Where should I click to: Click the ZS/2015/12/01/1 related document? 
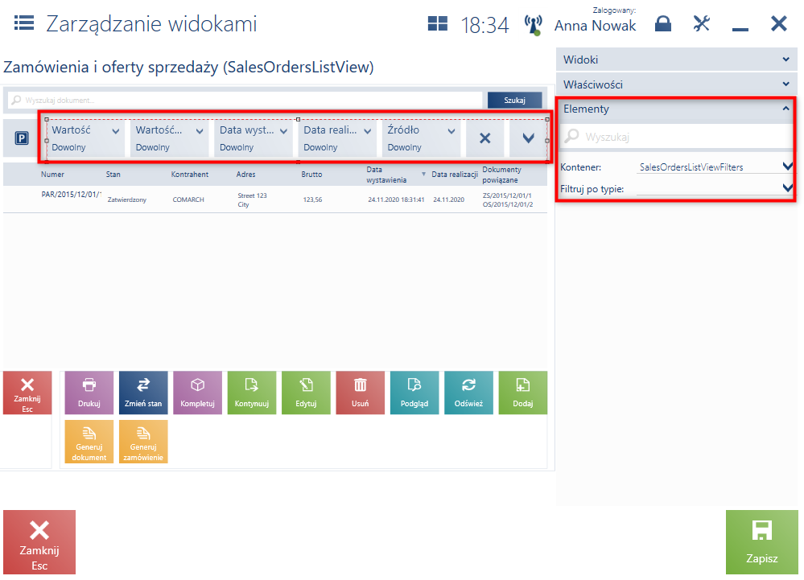click(507, 195)
